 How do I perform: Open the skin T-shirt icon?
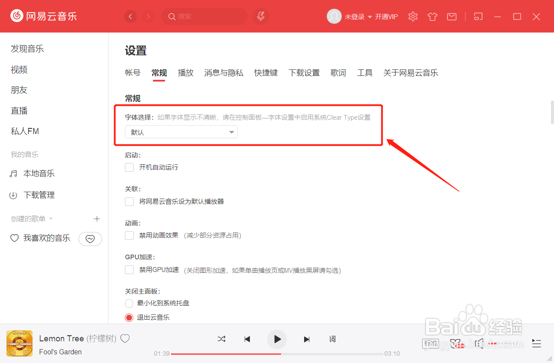(433, 16)
